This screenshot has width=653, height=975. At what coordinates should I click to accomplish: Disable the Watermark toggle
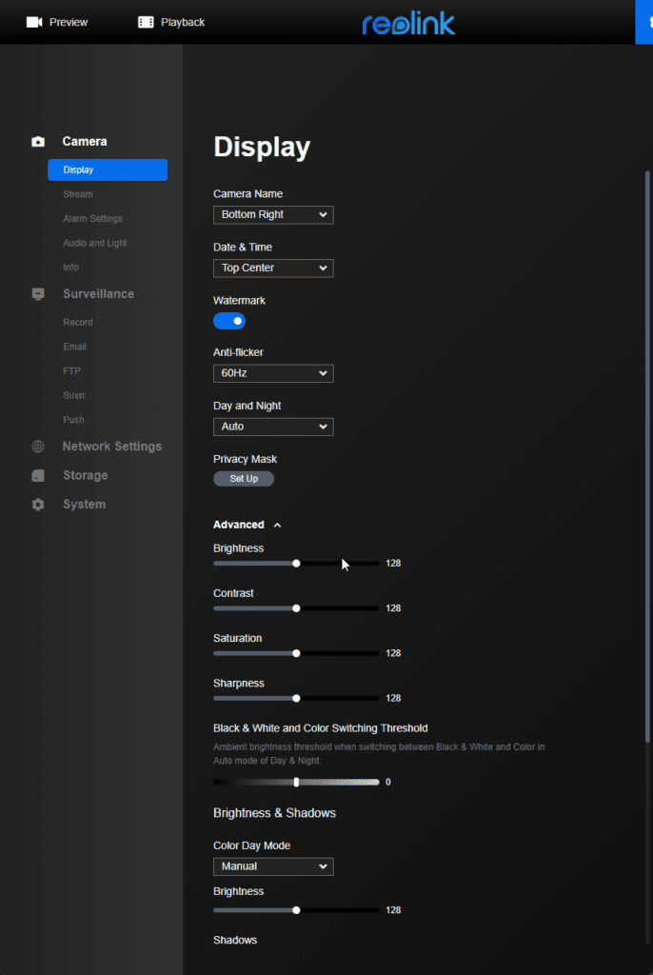[x=229, y=321]
